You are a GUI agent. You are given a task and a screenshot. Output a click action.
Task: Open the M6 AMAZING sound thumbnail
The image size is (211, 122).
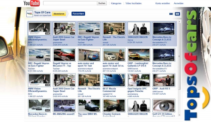[x=64, y=106]
